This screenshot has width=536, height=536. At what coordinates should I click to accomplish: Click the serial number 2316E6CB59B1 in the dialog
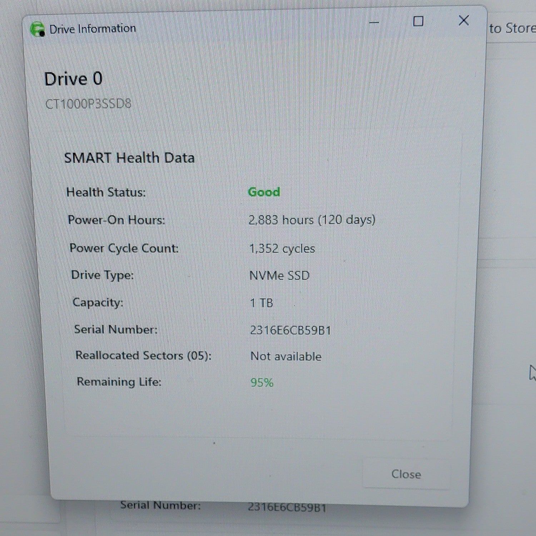[x=291, y=330]
